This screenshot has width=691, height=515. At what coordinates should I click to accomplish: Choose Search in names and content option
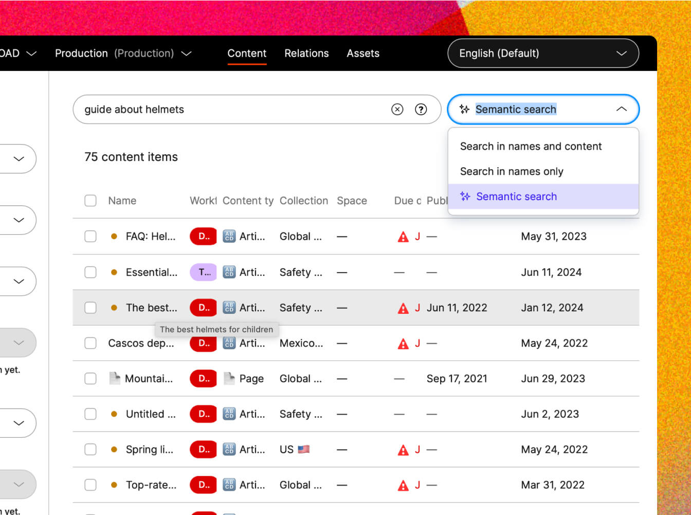coord(531,147)
